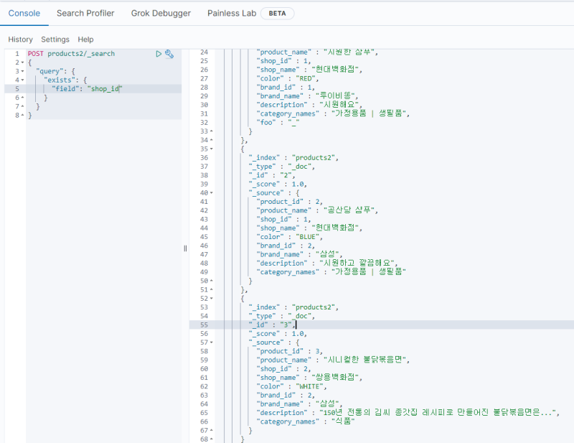Open the Grok Debugger tab

(x=161, y=13)
